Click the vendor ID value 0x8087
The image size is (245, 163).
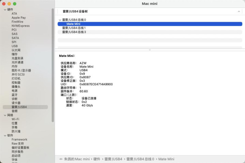85,77
